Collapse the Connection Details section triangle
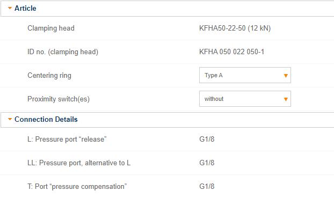Viewport: 334px width, 198px height. point(10,119)
